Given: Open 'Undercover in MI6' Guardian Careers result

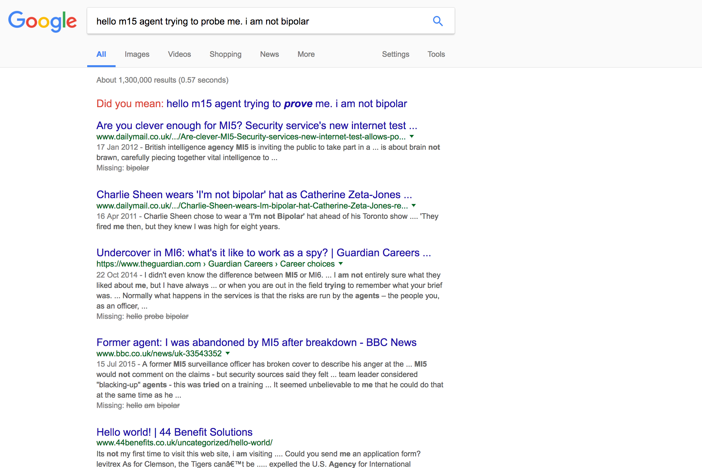Looking at the screenshot, I should [263, 252].
